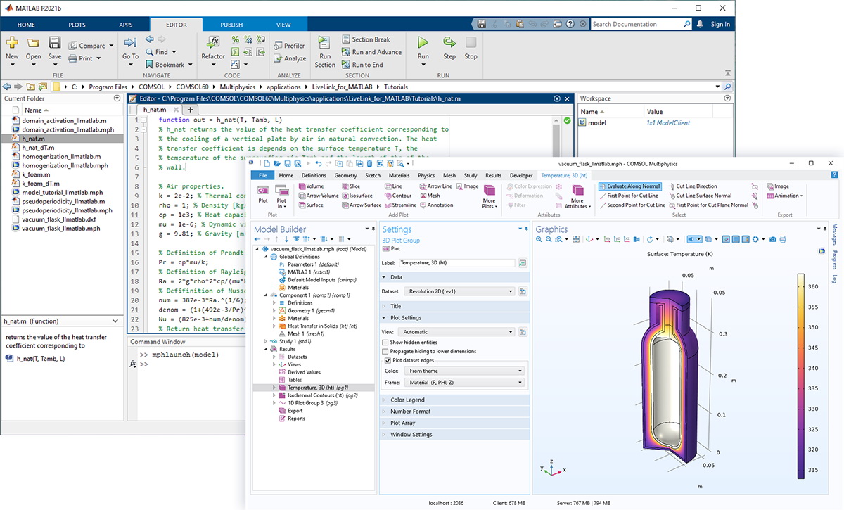Select Cut Line Direction in COMSOL's Select group

tap(692, 186)
